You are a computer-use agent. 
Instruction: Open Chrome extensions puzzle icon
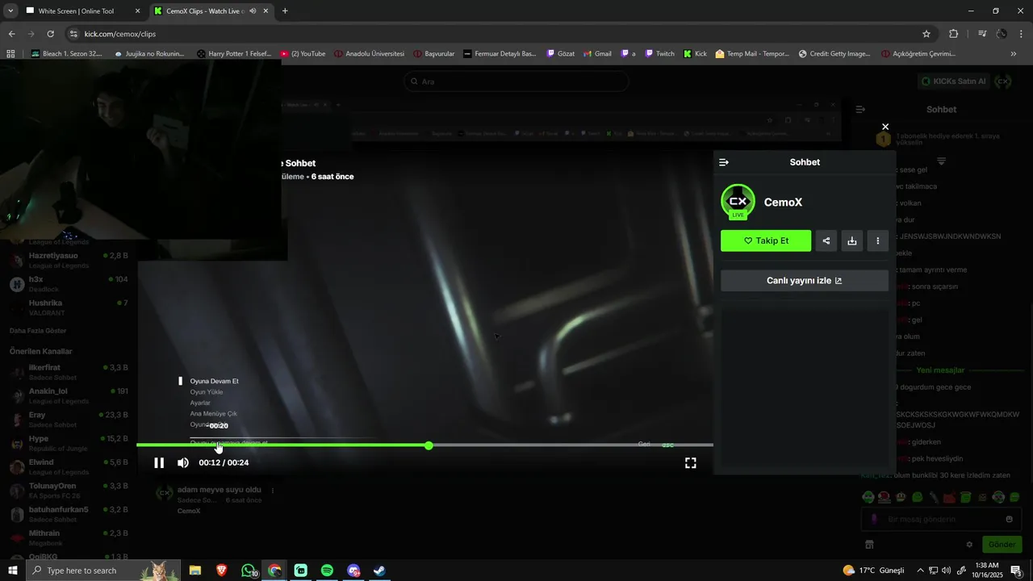953,34
